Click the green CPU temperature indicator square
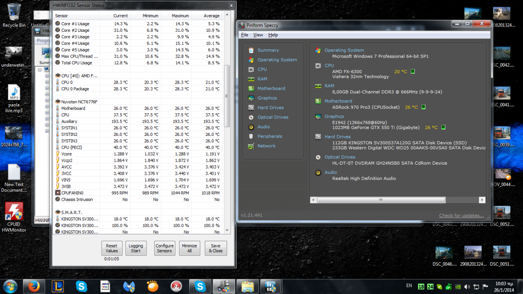 pos(412,71)
